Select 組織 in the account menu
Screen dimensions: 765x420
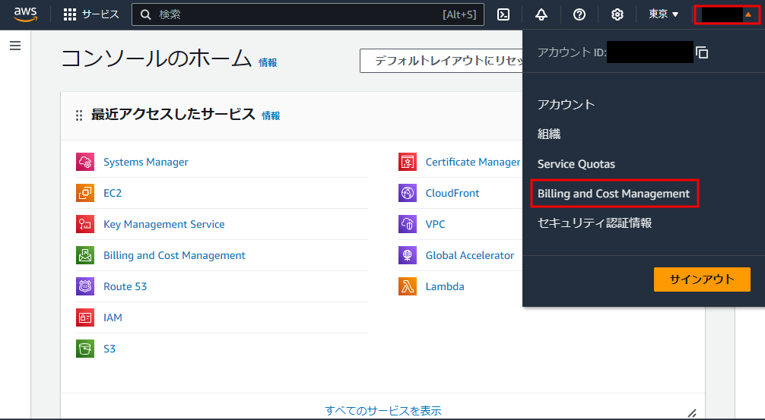point(549,134)
